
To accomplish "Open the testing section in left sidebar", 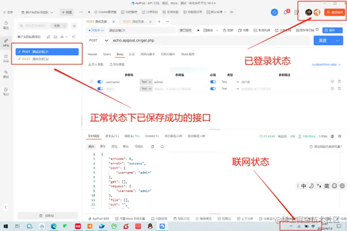I will coord(6,74).
